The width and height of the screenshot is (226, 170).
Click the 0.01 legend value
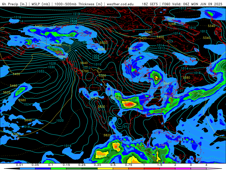click(x=19, y=165)
